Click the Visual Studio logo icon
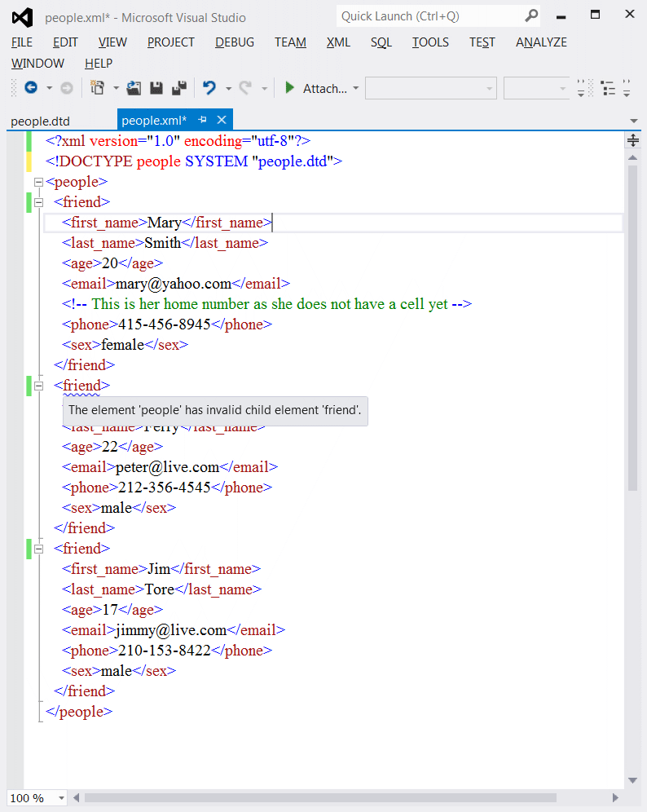The height and width of the screenshot is (812, 647). (x=22, y=18)
